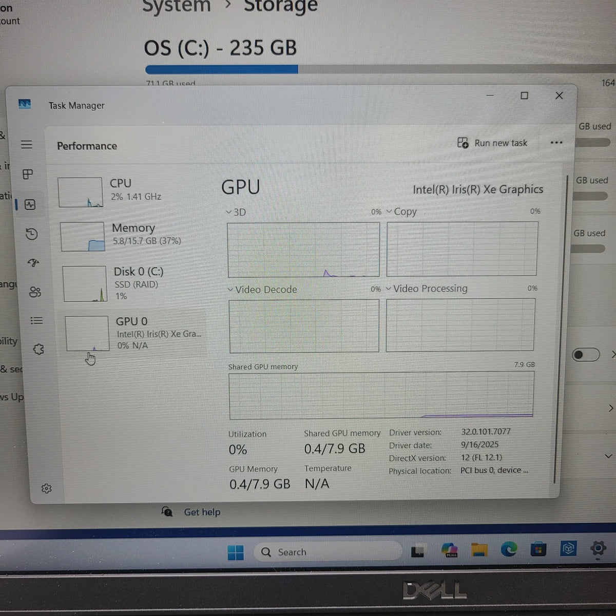Click the taskbar Search box
The width and height of the screenshot is (616, 616).
pos(328,552)
